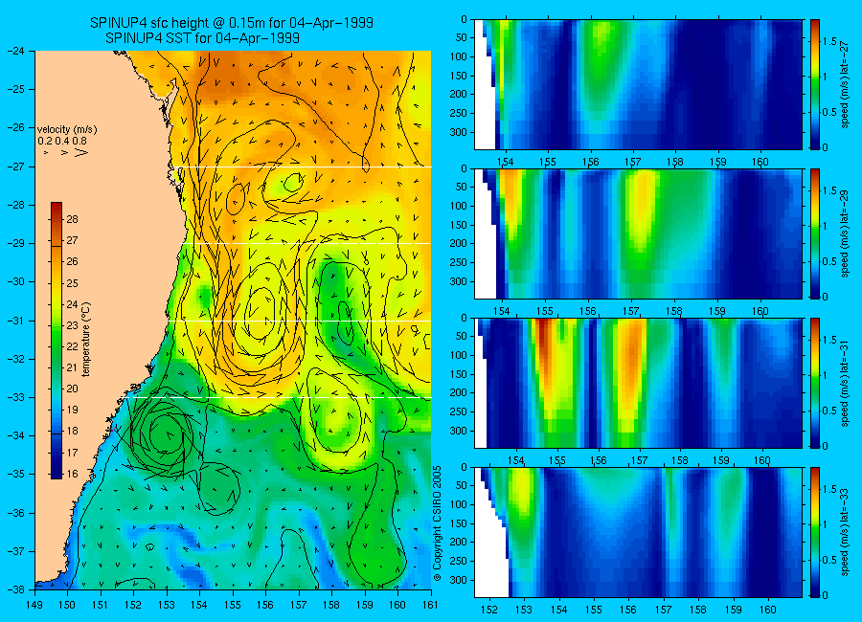Click the -27 latitude axis label

[x=16, y=167]
